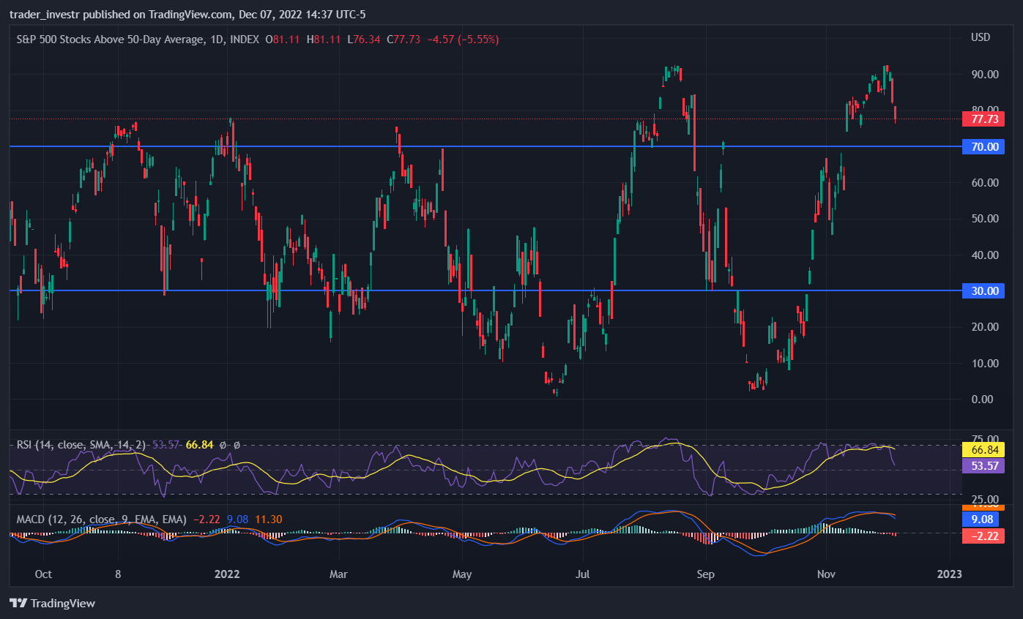Click the low value L76.34 in header

364,40
